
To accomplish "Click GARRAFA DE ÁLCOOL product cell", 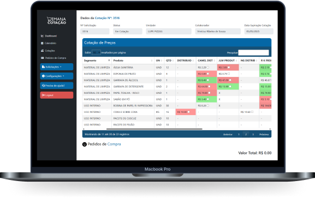I will click(x=133, y=80).
